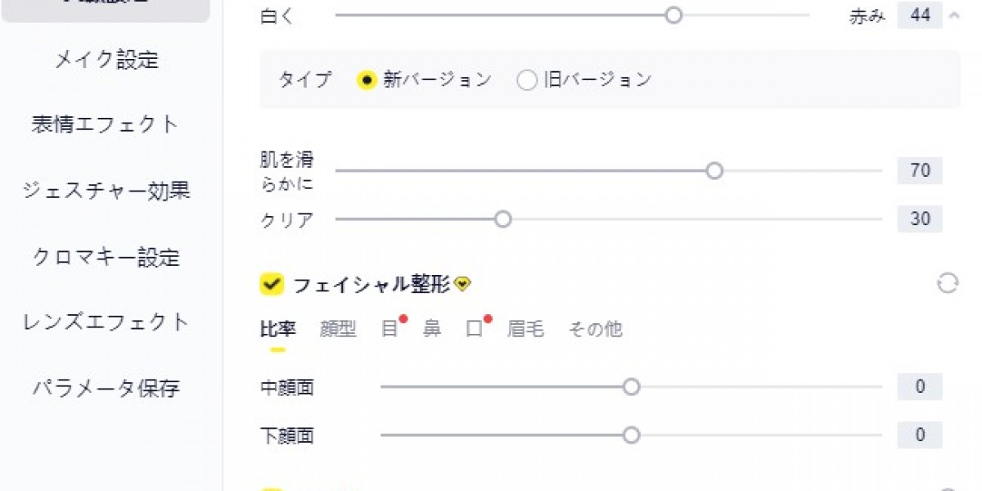Click the 白く slider handle
This screenshot has height=491, width=982.
click(673, 15)
